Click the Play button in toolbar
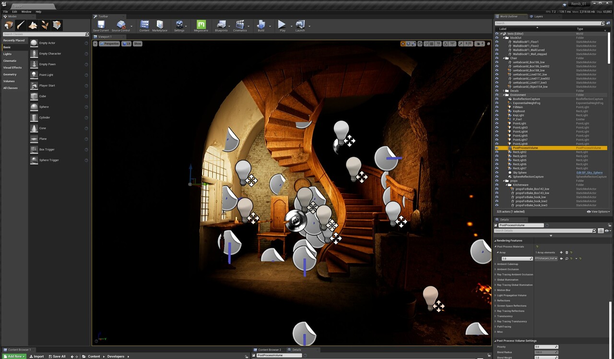Viewport: 614px width, 359px height. [x=282, y=26]
